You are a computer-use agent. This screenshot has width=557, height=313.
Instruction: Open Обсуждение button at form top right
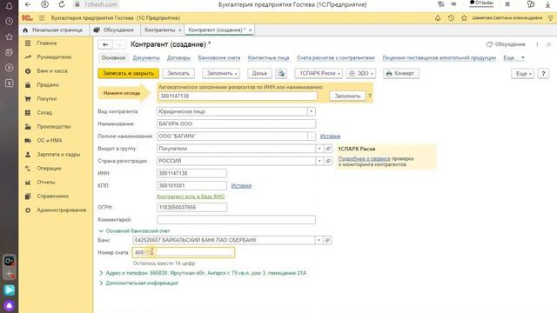[x=506, y=44]
